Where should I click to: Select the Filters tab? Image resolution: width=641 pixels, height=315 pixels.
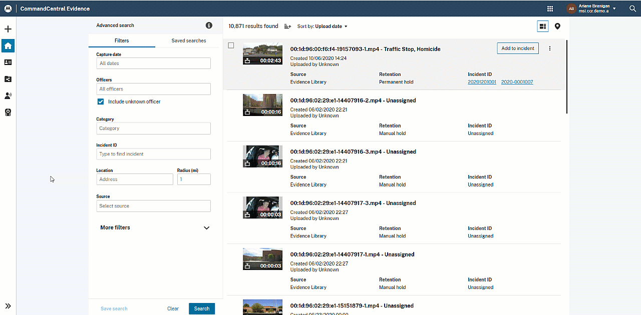tap(122, 40)
